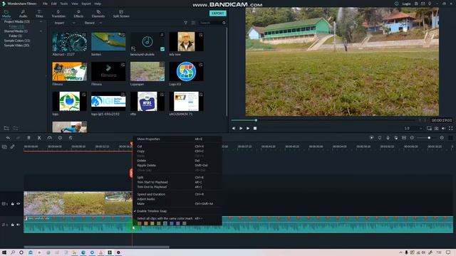This screenshot has width=456, height=256.
Task: Open the Media tab
Action: 6,14
